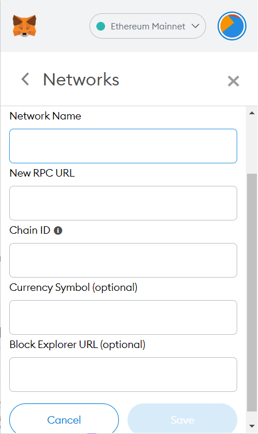Click the Chain ID info icon
Screen dimensions: 258x434
click(x=58, y=230)
